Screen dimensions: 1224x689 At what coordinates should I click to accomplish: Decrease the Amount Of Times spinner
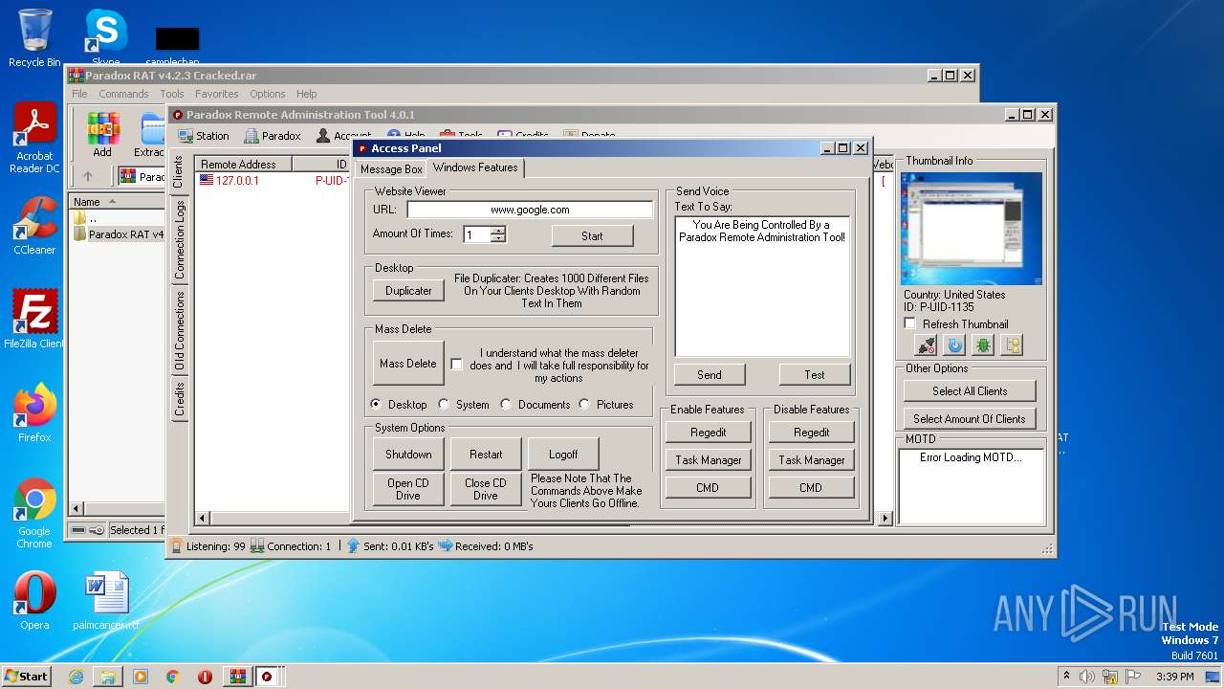[x=497, y=238]
